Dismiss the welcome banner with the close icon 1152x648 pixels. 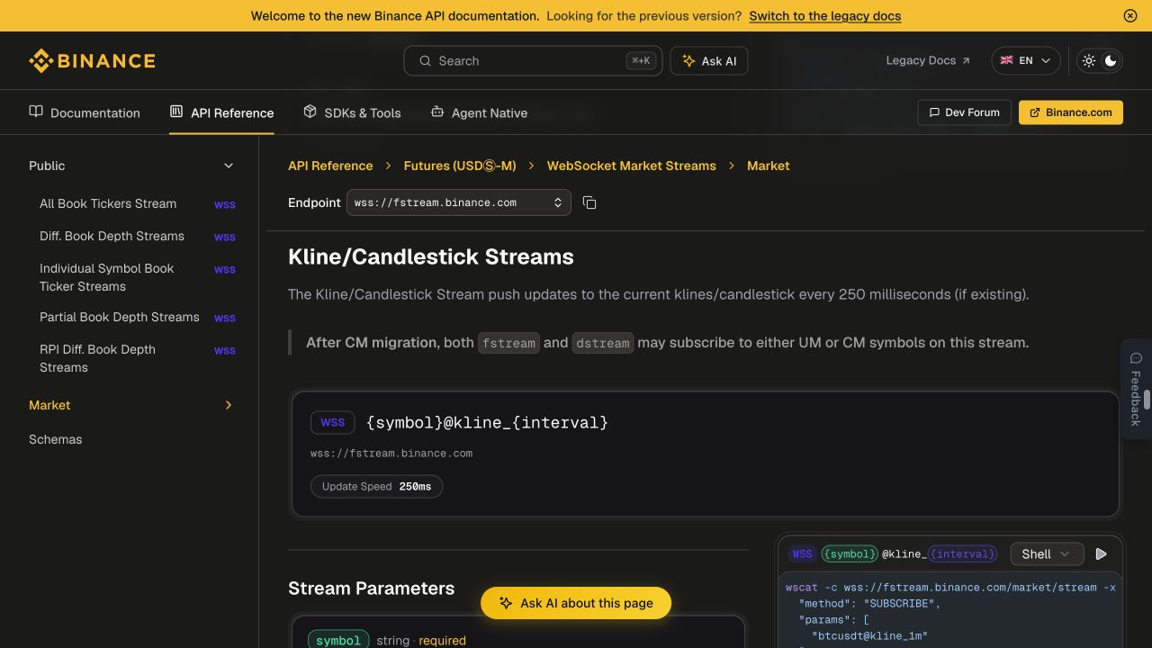(x=1130, y=15)
